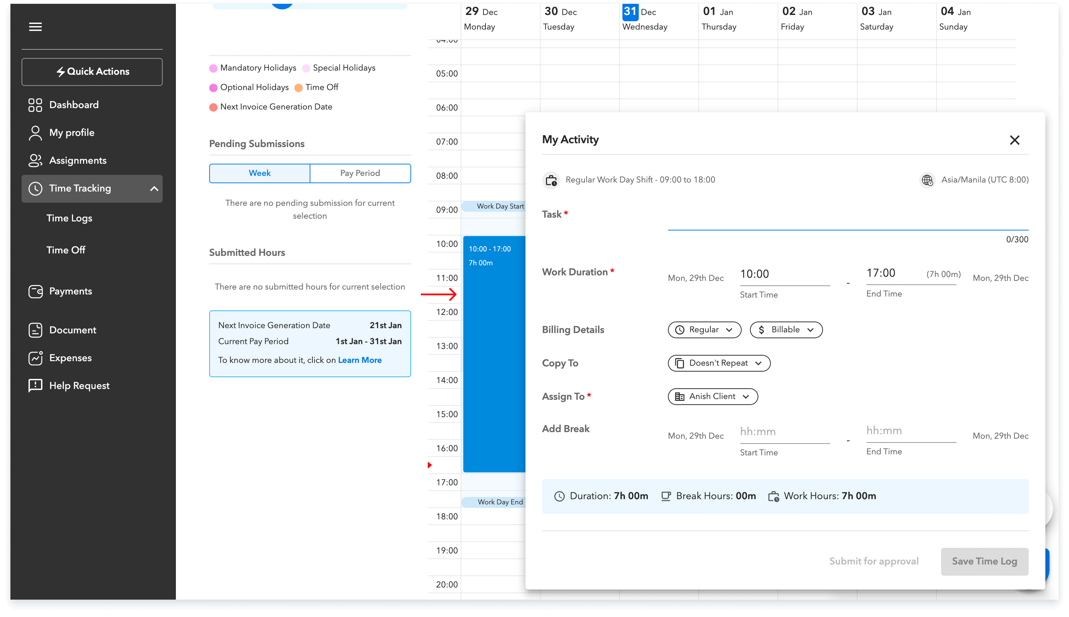
Task: Click the Assignments people icon
Action: click(x=35, y=161)
